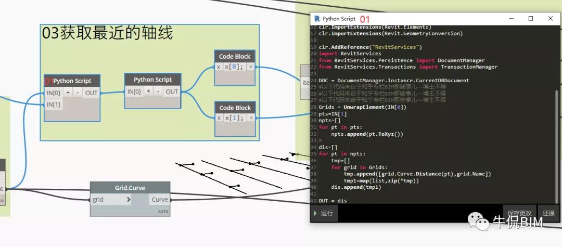Image resolution: width=562 pixels, height=247 pixels.
Task: Click output arrow of x[1] Code Block
Action: coord(251,118)
